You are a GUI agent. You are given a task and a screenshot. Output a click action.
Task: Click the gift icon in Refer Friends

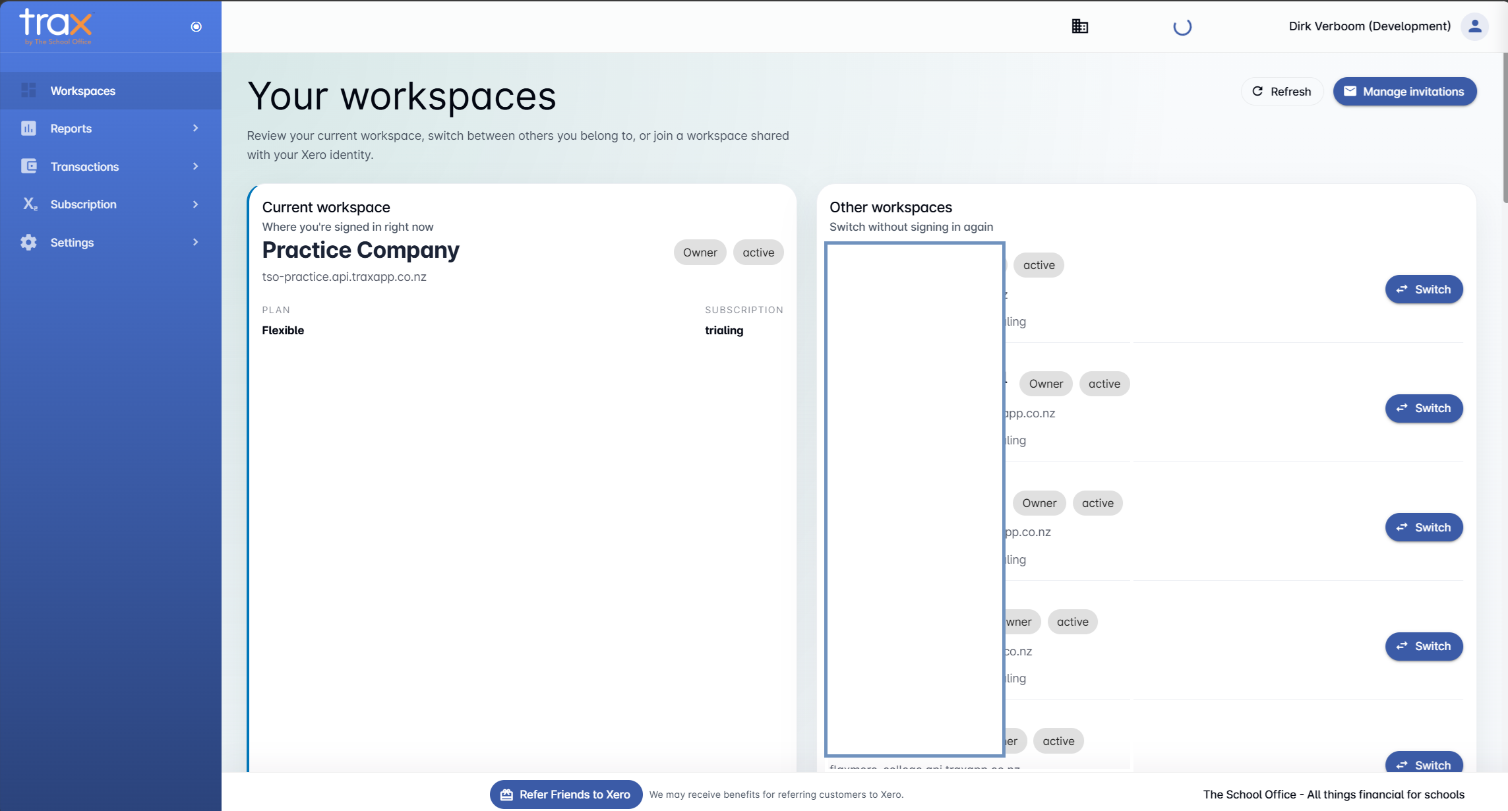coord(506,795)
